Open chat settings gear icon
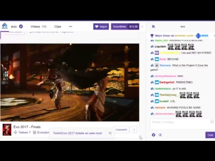Screen dimensions: 215x161 154,135
